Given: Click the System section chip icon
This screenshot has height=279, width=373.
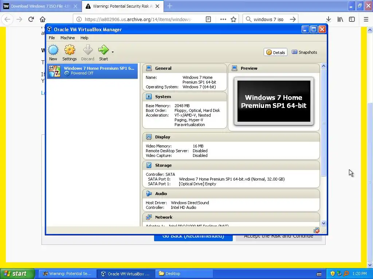Looking at the screenshot, I should (149, 97).
